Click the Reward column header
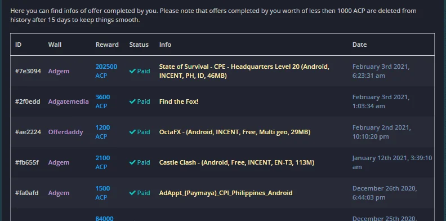The height and width of the screenshot is (221, 446). point(107,45)
